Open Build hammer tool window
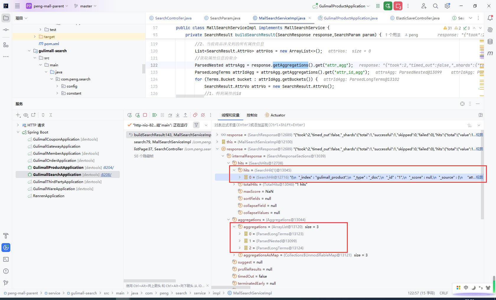 (6, 236)
